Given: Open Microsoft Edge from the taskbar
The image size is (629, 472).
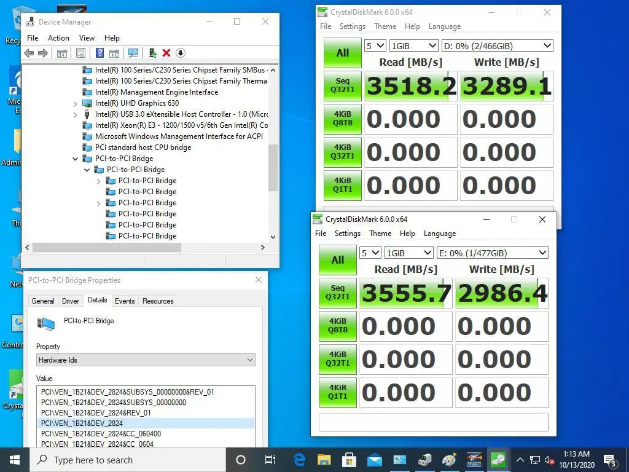Looking at the screenshot, I should pos(299,460).
